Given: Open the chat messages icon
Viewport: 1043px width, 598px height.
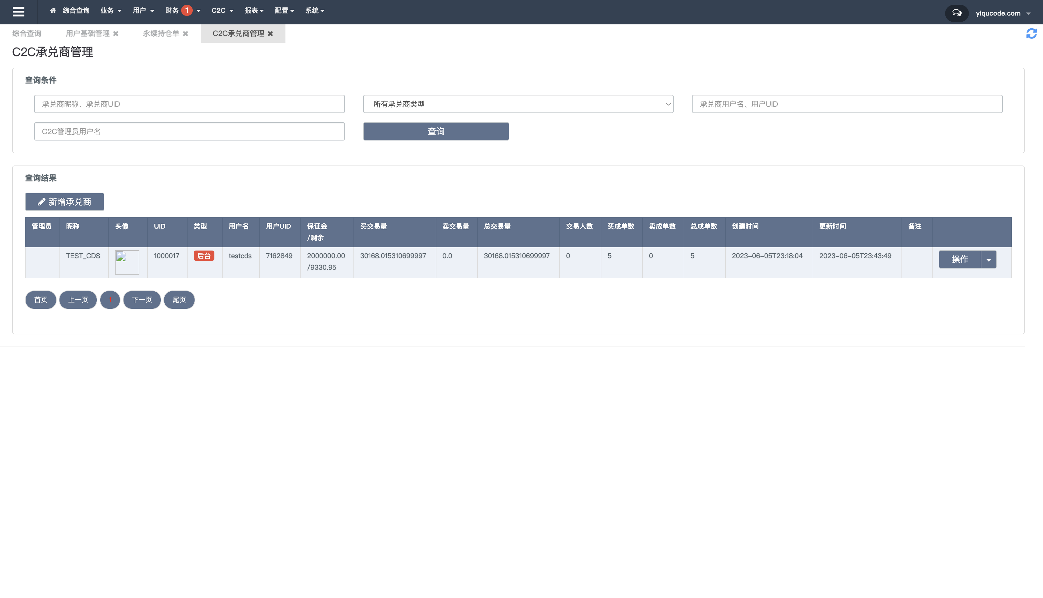Looking at the screenshot, I should tap(956, 13).
